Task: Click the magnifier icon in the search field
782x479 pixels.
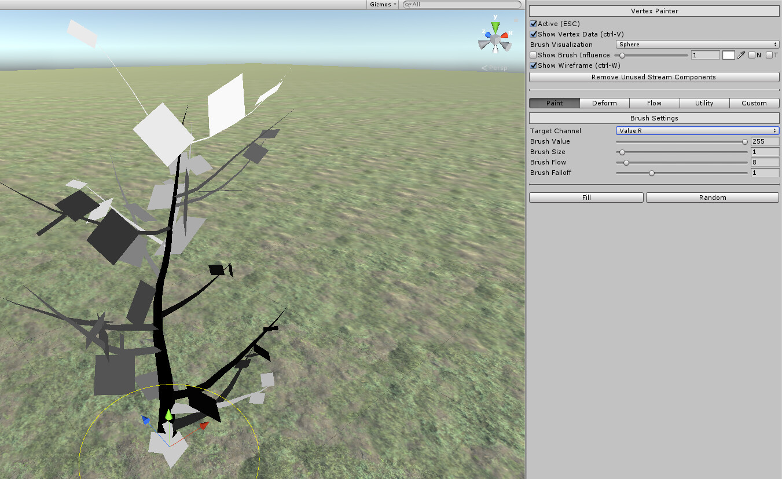Action: click(x=407, y=5)
